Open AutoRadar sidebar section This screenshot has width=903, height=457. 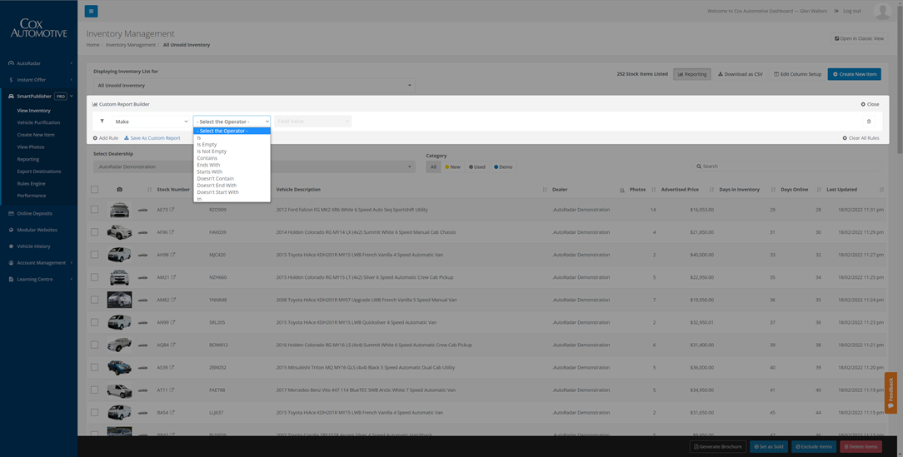pyautogui.click(x=38, y=62)
